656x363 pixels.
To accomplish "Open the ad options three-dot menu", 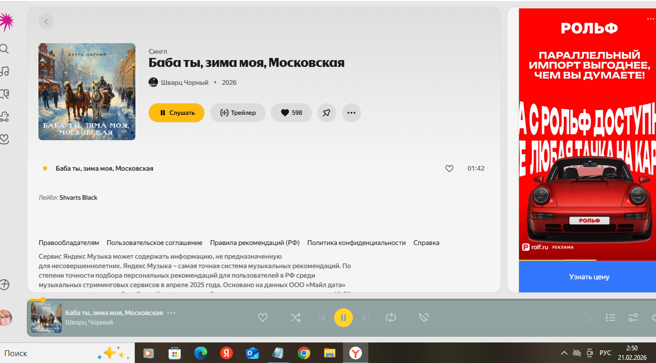I will coord(651,19).
